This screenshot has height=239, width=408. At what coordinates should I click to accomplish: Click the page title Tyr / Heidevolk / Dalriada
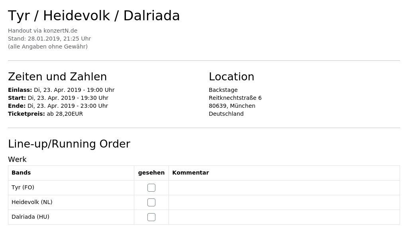coord(94,16)
